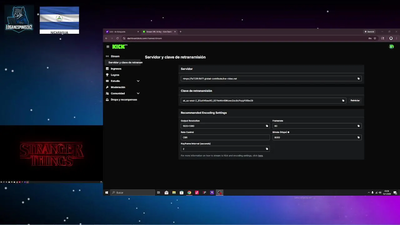Viewport: 400px width, 225px height.
Task: View site information icon in address bar
Action: [x=124, y=38]
